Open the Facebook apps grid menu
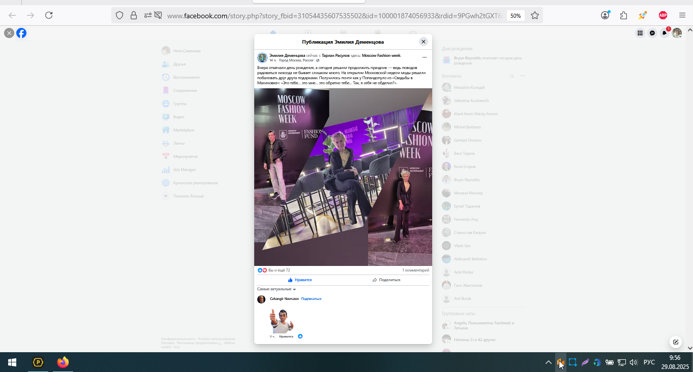 [640, 33]
